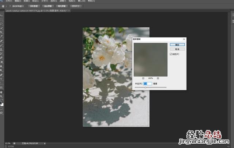Click the 实际像素 button
Viewport: 234px width, 148px height.
point(34,6)
